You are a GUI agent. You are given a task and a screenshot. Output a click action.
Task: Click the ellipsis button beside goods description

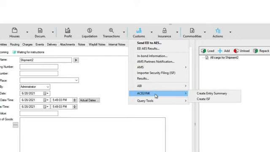[15, 125]
